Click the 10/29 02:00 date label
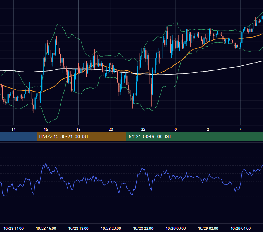 pos(208,228)
